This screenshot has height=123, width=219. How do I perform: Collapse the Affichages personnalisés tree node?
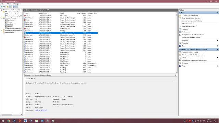click(x=1, y=12)
